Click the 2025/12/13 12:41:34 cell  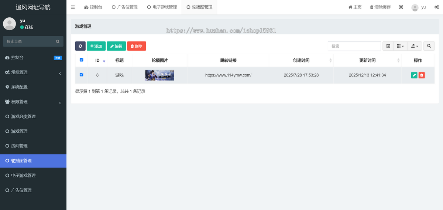367,75
